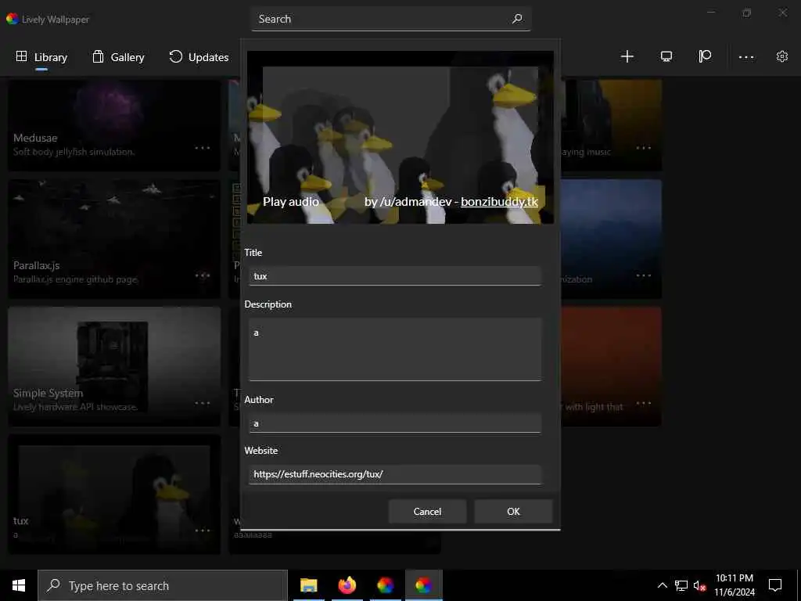Select the tux wallpaper thumbnail in library

tap(114, 495)
